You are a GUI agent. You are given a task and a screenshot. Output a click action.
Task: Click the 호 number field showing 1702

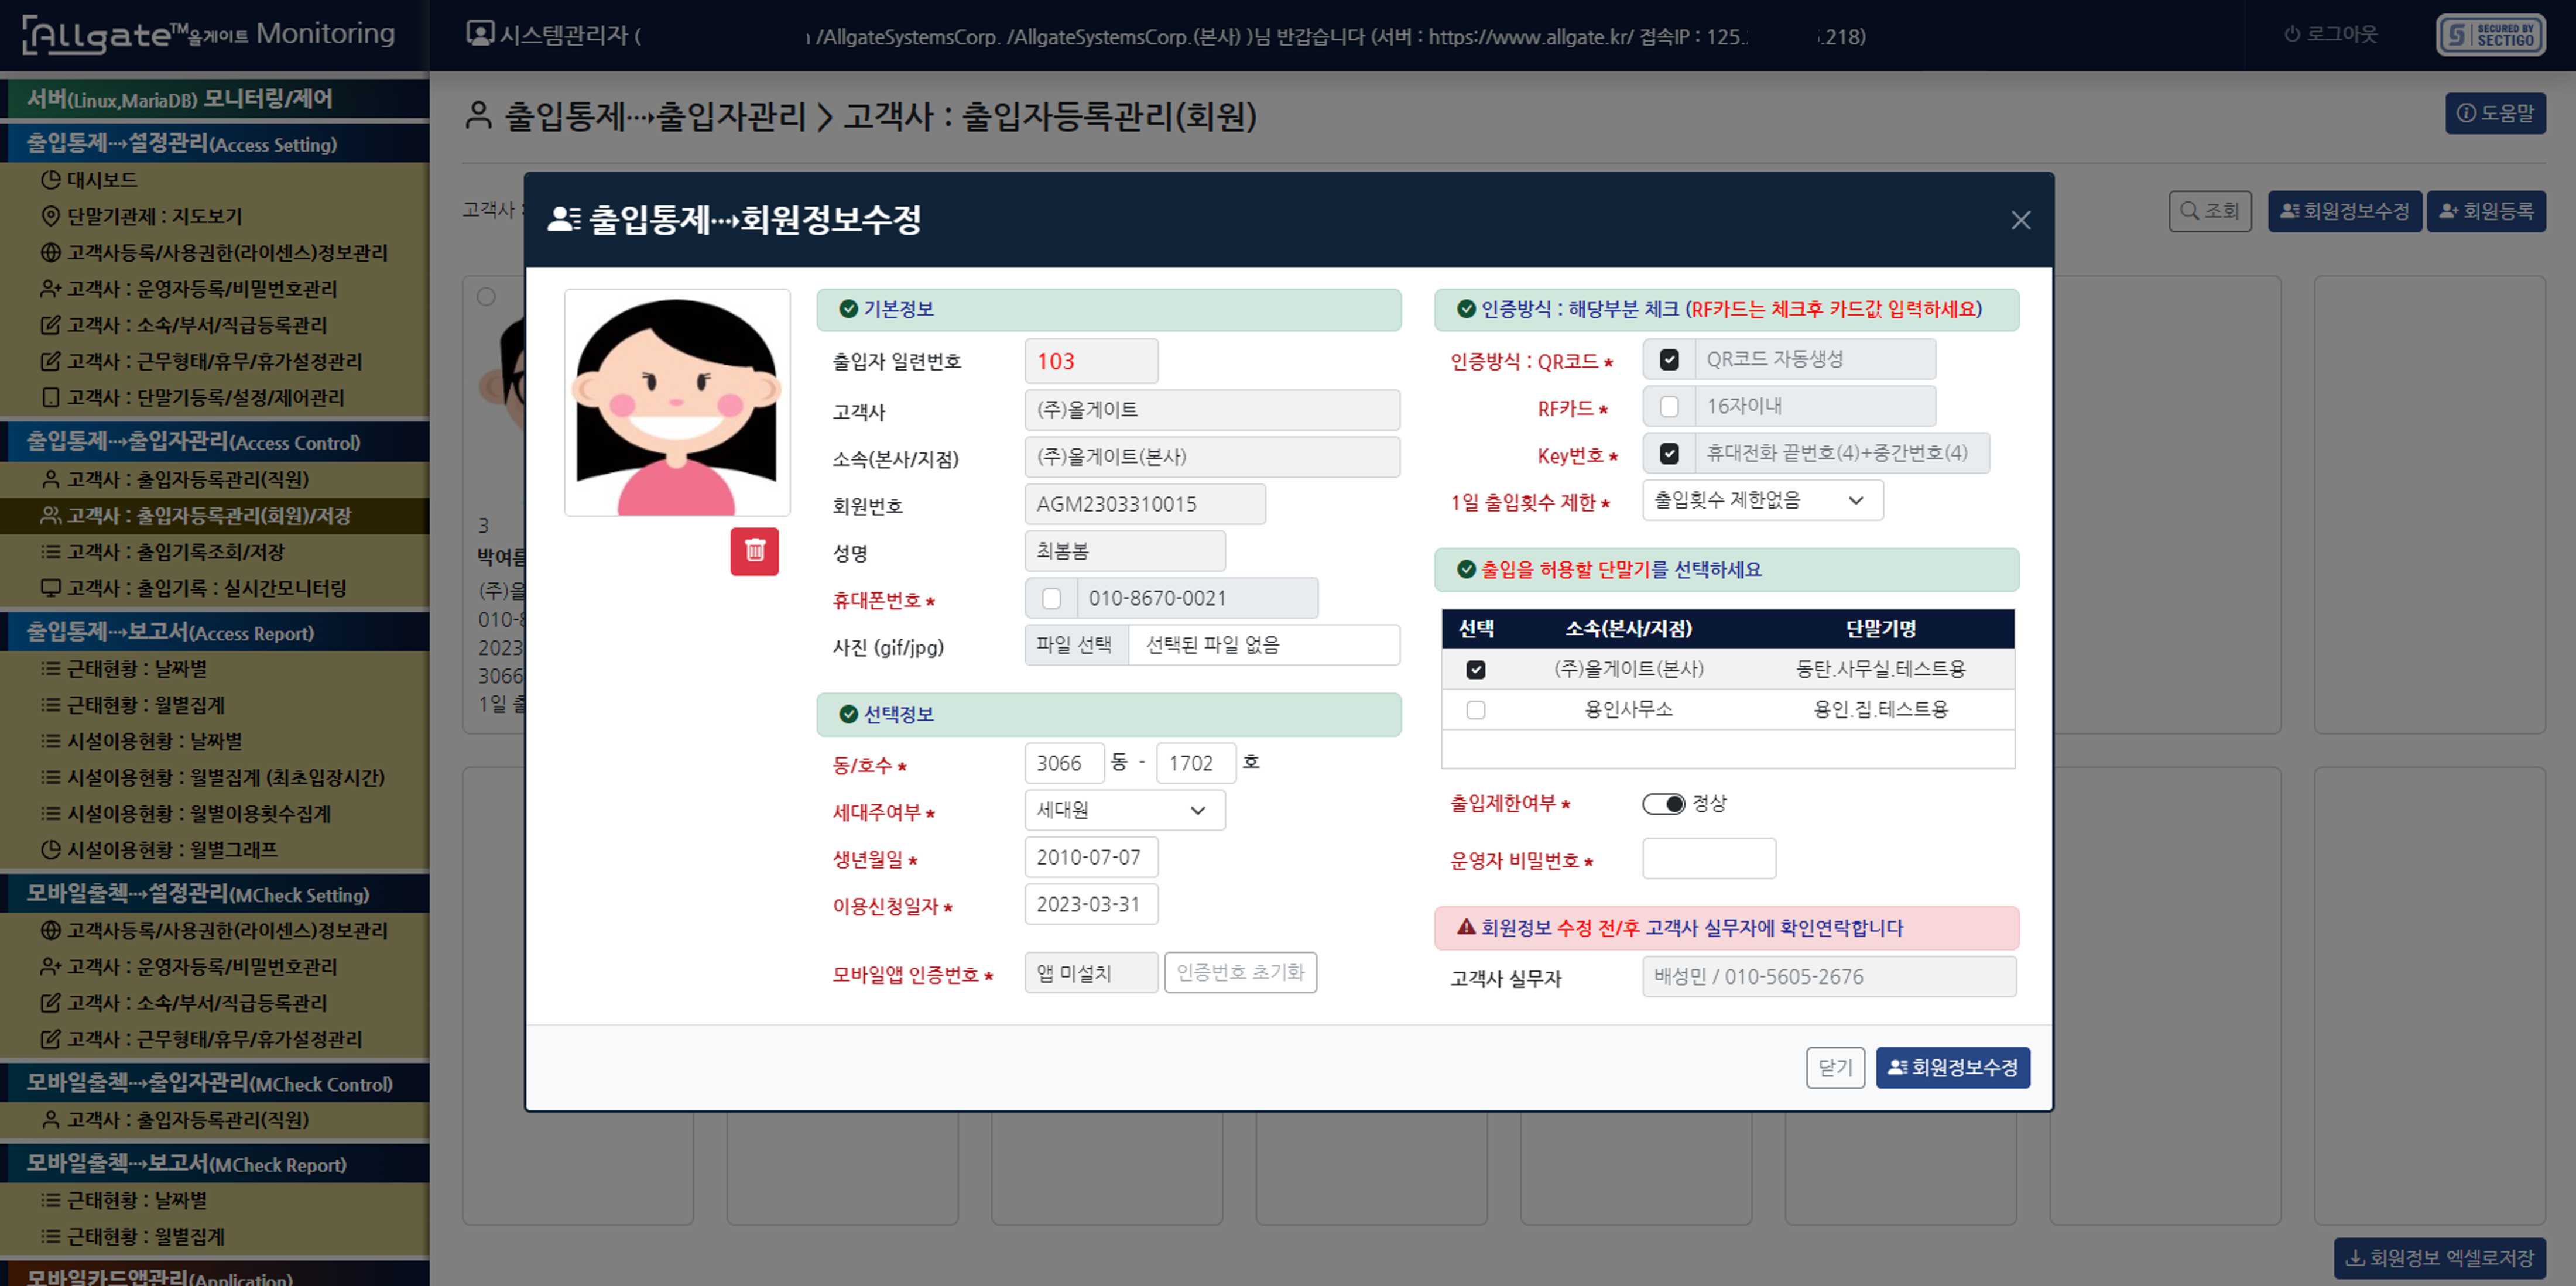pyautogui.click(x=1196, y=763)
